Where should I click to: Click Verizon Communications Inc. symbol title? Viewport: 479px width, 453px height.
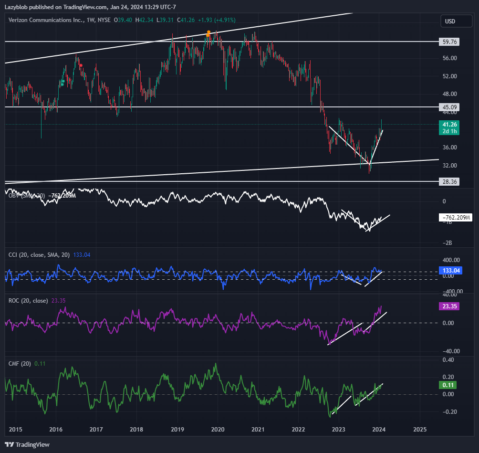[x=46, y=20]
